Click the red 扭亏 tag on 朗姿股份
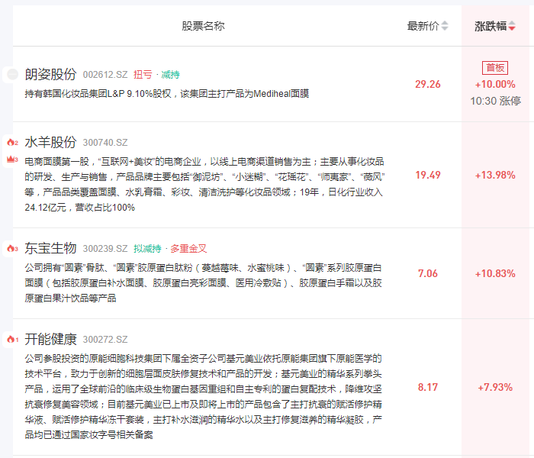This screenshot has height=458, width=534. (x=143, y=75)
